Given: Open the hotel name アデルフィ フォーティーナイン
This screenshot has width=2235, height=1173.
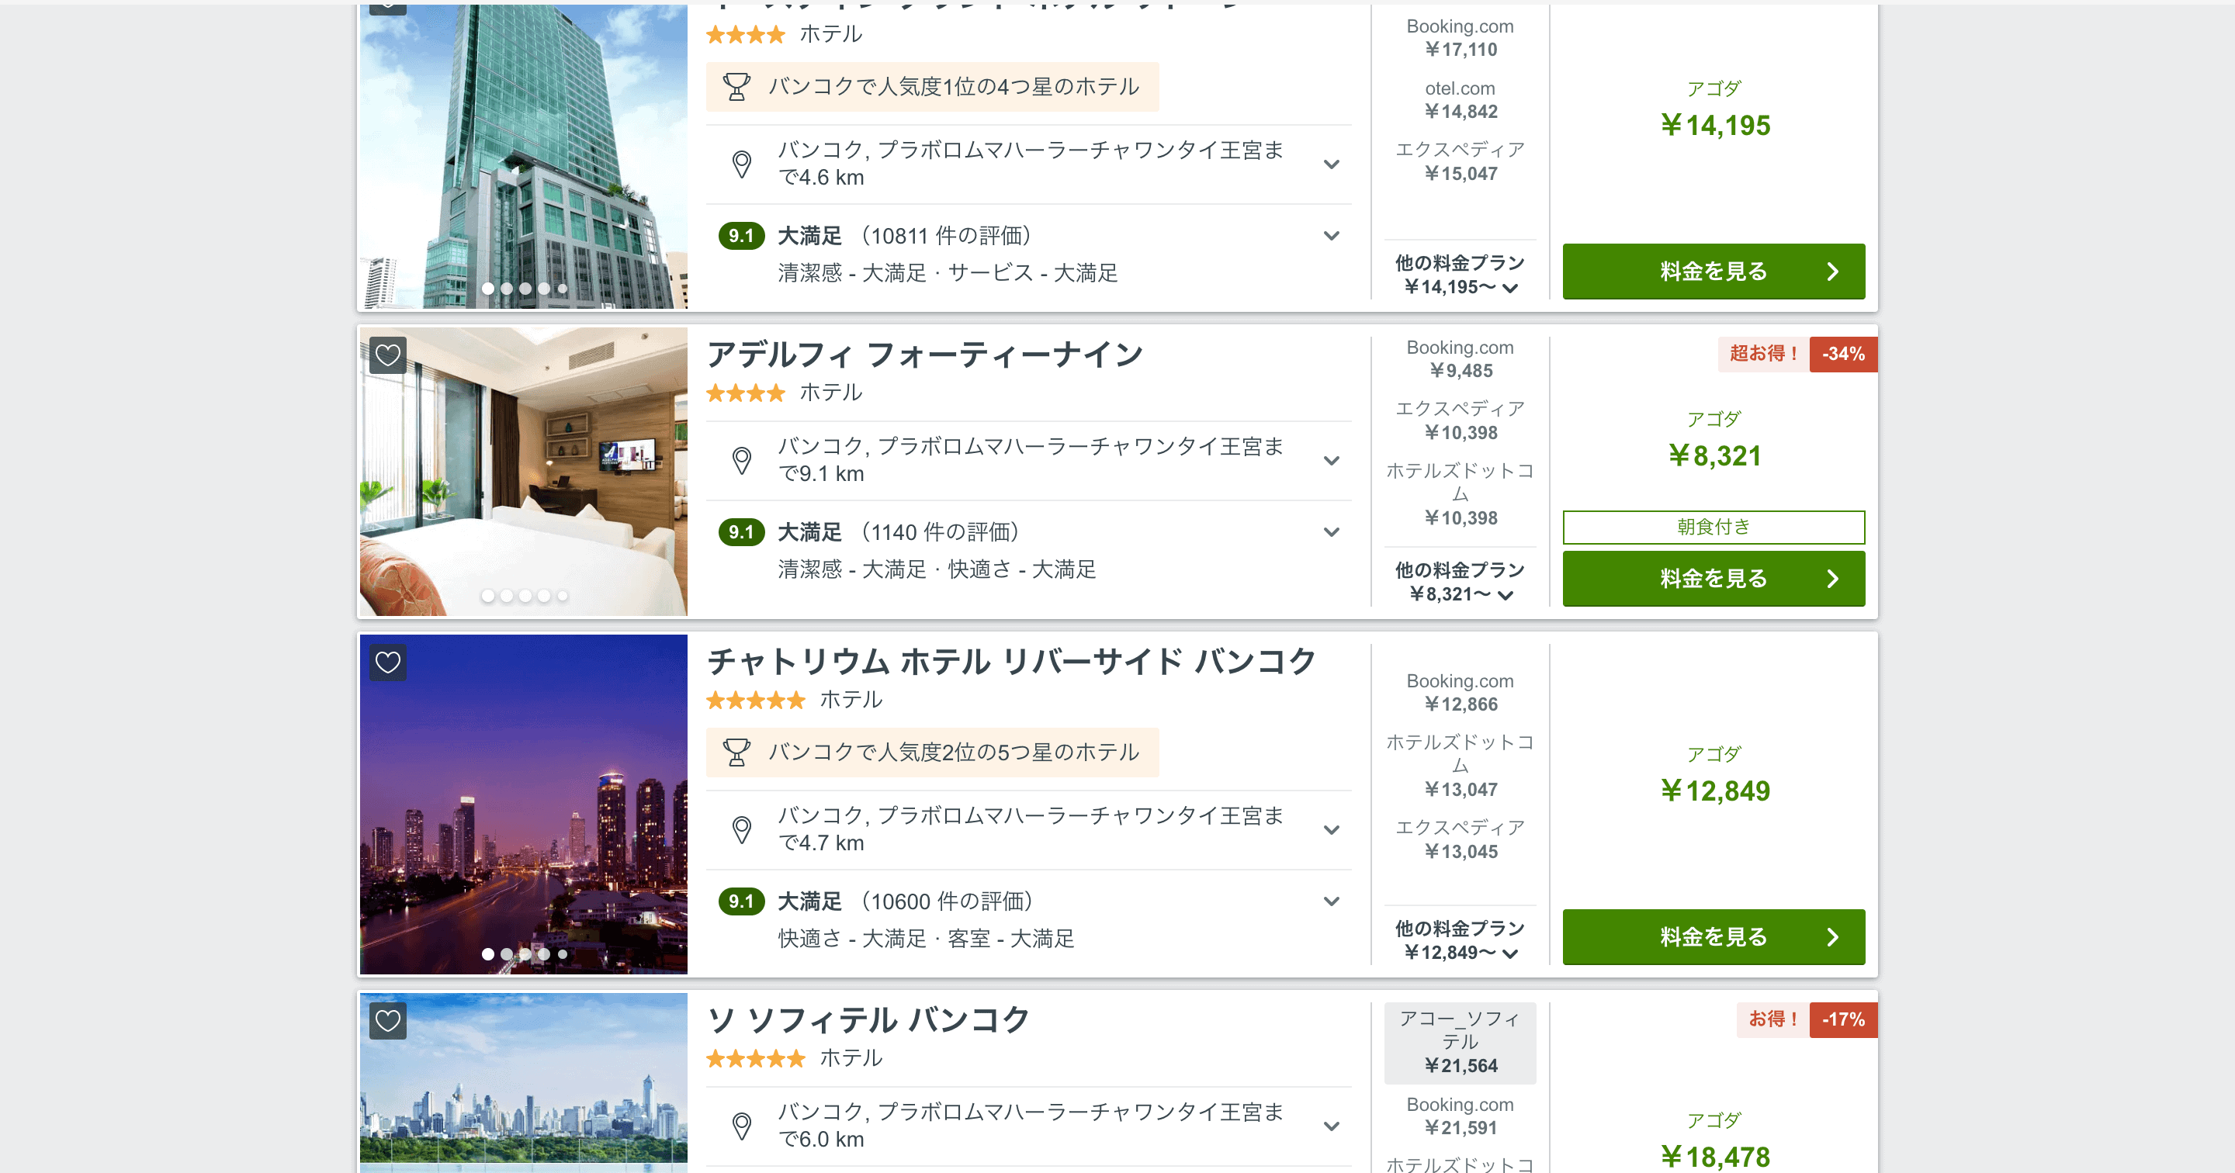Looking at the screenshot, I should pyautogui.click(x=926, y=353).
